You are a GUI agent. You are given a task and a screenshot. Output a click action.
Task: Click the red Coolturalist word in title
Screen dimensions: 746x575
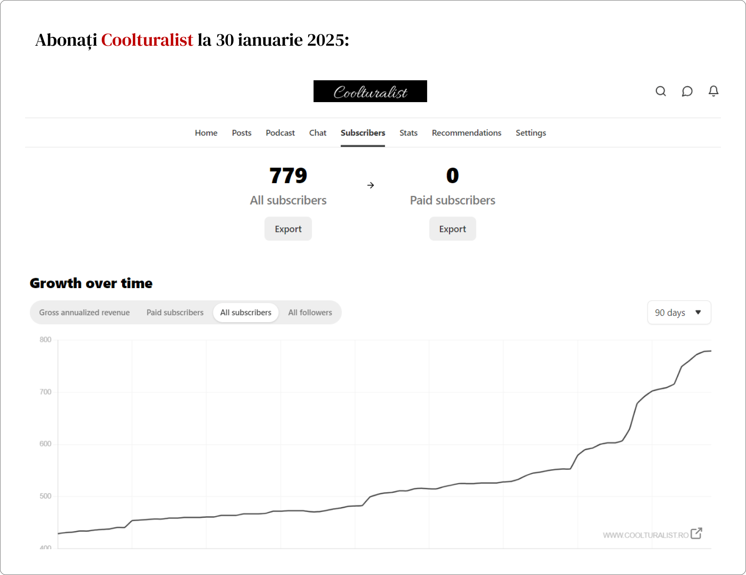[147, 40]
